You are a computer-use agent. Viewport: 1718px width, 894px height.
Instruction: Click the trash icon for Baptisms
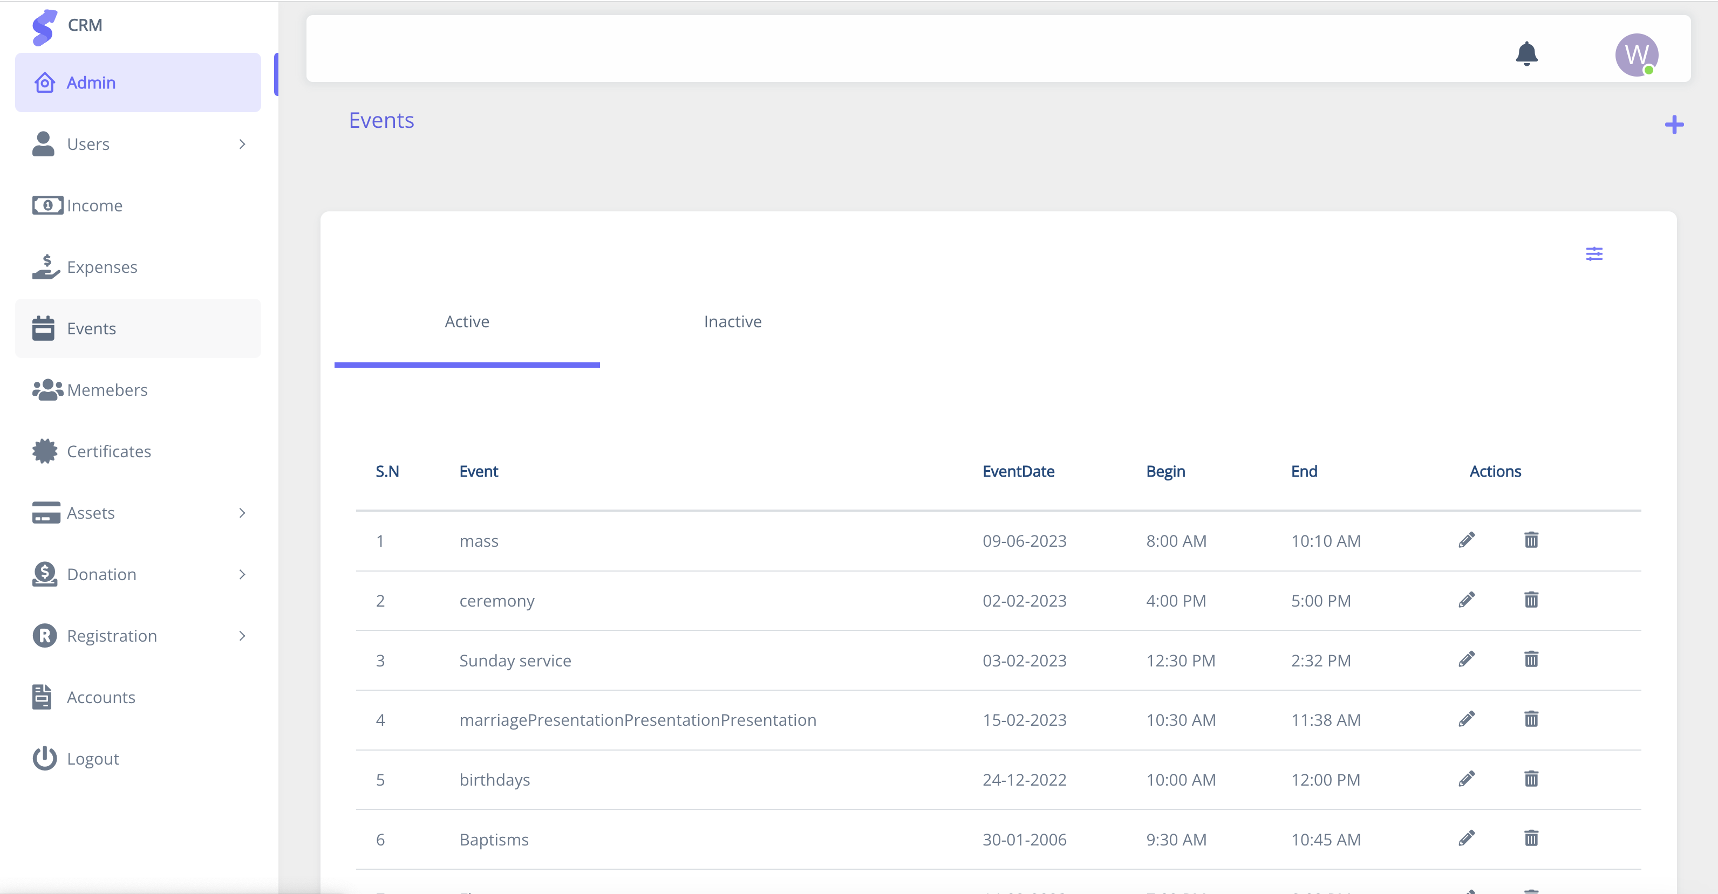click(x=1531, y=838)
